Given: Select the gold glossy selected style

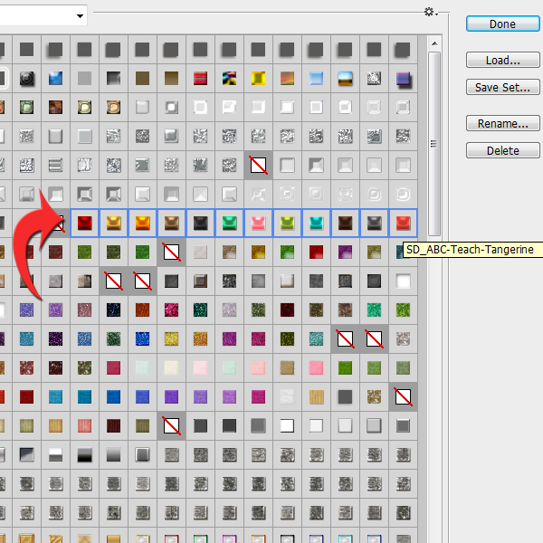Looking at the screenshot, I should pos(114,223).
